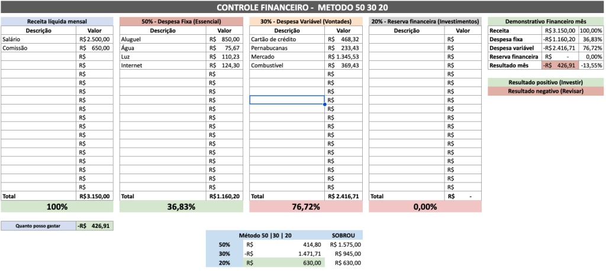This screenshot has height=271, width=606.
Task: Select the SOBROU column header
Action: click(345, 236)
